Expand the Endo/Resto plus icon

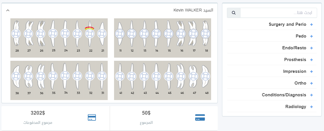pos(312,48)
